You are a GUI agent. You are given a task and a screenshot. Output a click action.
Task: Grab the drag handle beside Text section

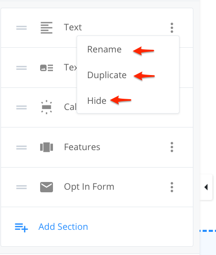[22, 28]
